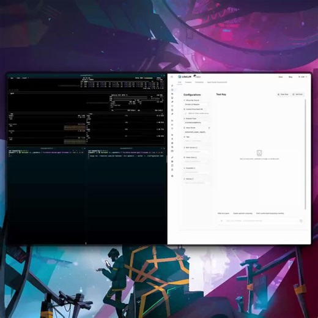Click the 'Explain quantum computing' suggestion
The width and height of the screenshot is (318, 318).
click(x=243, y=213)
